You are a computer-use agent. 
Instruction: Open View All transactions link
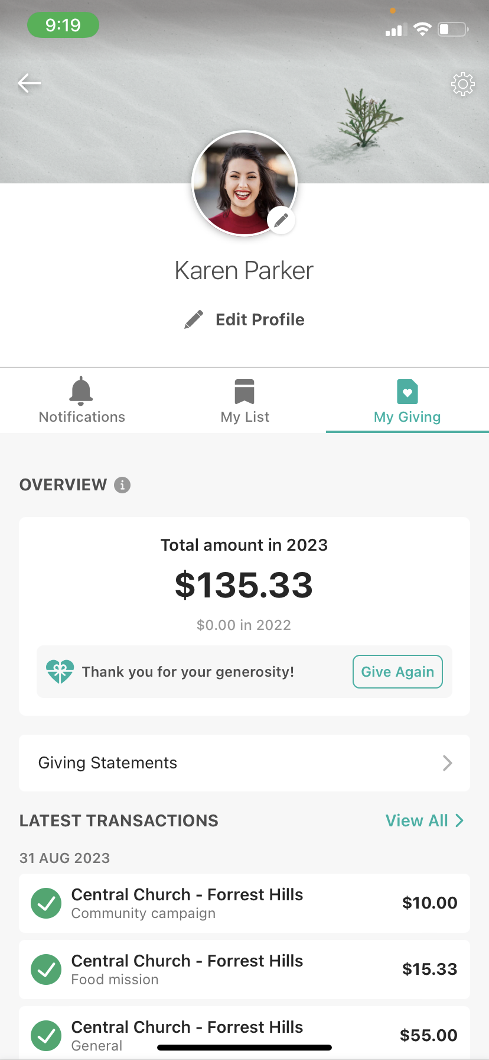(x=416, y=820)
